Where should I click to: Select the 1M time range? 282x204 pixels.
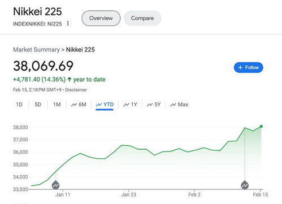tap(57, 105)
